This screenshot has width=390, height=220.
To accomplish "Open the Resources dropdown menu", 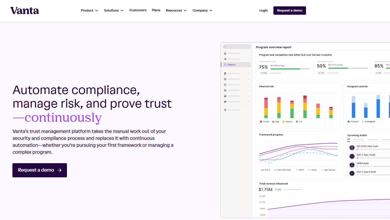I will click(176, 10).
